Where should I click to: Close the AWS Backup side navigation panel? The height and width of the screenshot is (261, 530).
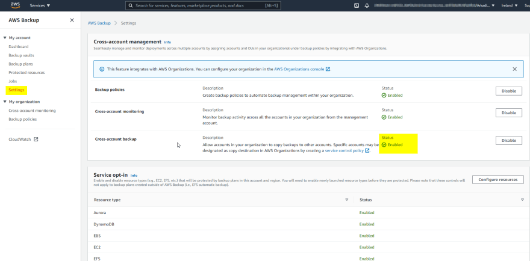click(x=72, y=20)
